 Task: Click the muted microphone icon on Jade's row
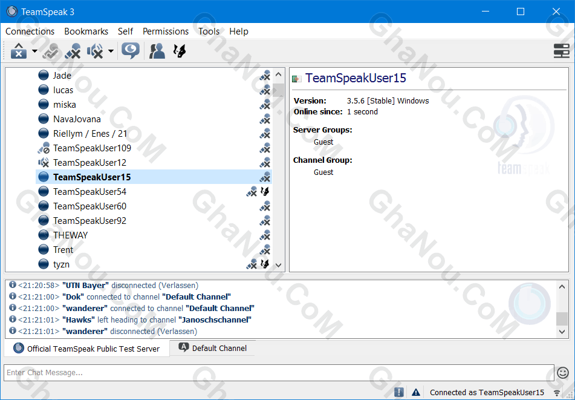pos(265,76)
